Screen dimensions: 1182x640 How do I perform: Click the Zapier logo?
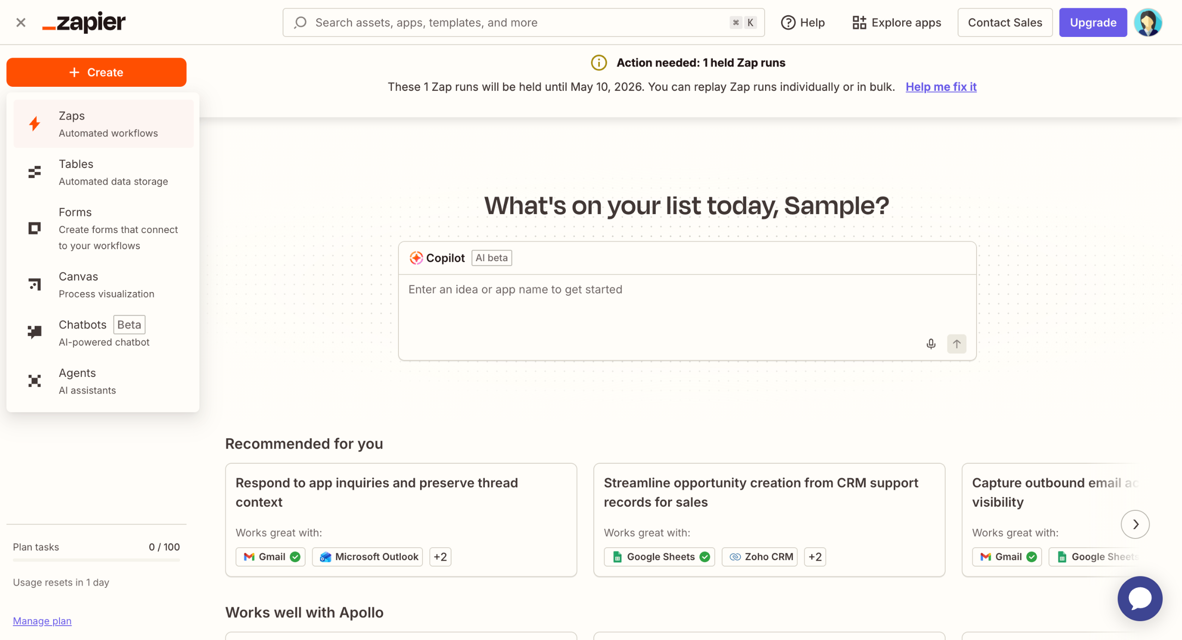coord(84,22)
